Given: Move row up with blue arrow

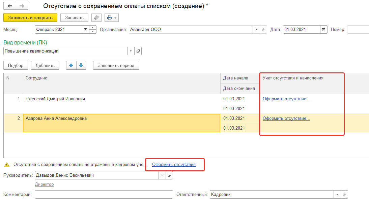Looking at the screenshot, I should pyautogui.click(x=71, y=65).
